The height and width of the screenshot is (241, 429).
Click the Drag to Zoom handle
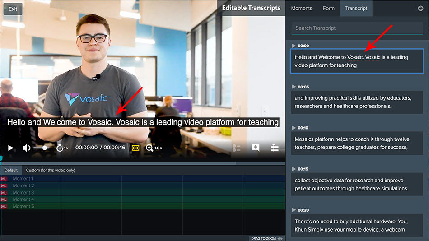point(267,239)
